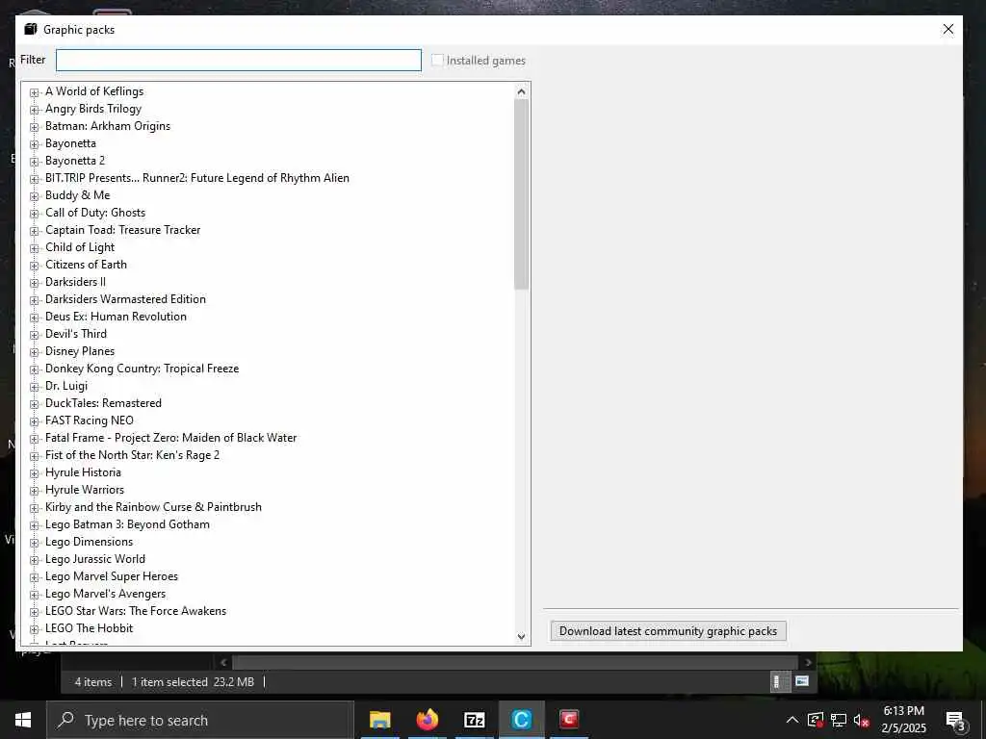Open blue Cemu icon on taskbar

tap(522, 720)
